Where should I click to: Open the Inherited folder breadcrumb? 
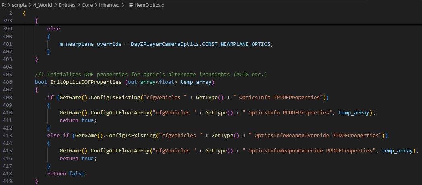(x=109, y=5)
